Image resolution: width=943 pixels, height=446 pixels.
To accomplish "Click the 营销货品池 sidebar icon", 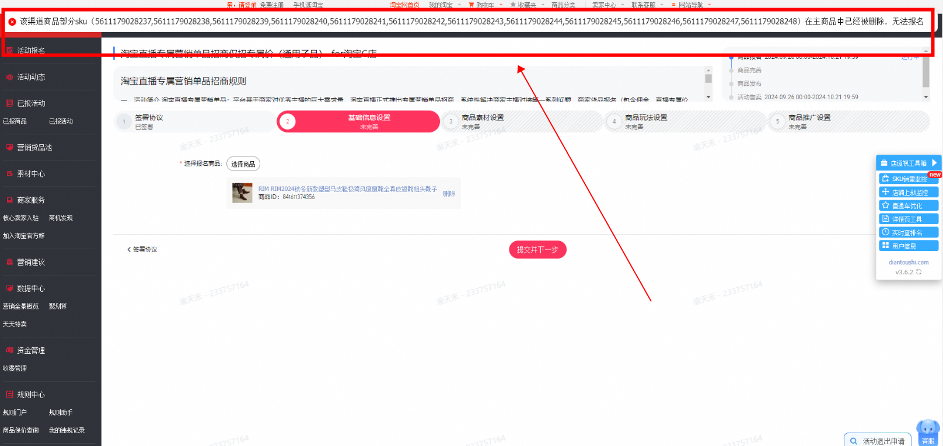I will [9, 148].
